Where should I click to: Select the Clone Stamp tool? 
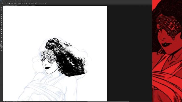click(x=1, y=22)
